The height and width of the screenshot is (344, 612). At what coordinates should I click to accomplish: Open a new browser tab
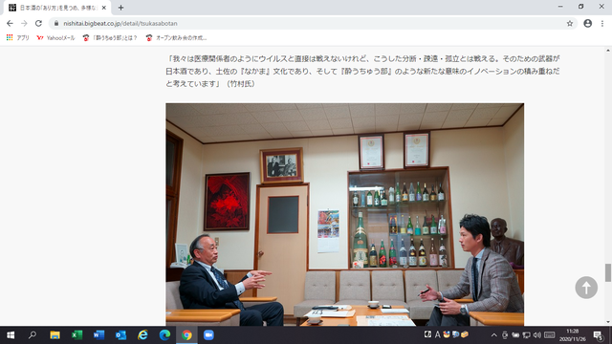[x=120, y=8]
